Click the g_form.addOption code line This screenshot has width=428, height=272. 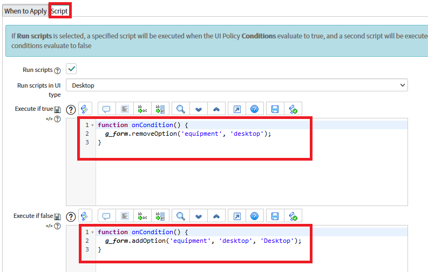[x=203, y=241]
